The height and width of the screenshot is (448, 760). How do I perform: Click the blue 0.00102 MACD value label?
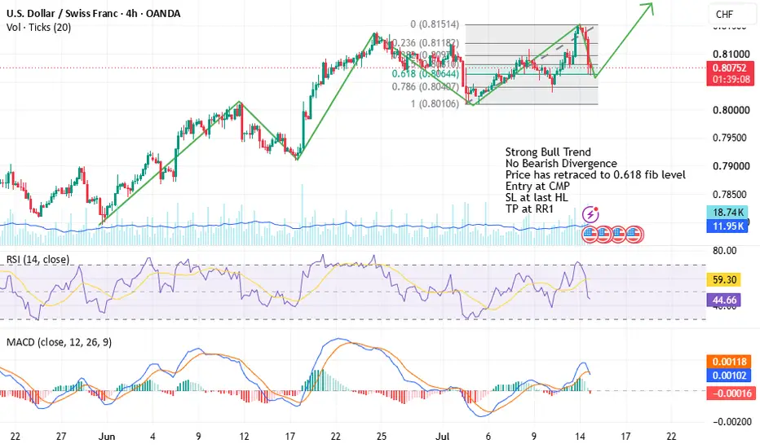coord(730,376)
